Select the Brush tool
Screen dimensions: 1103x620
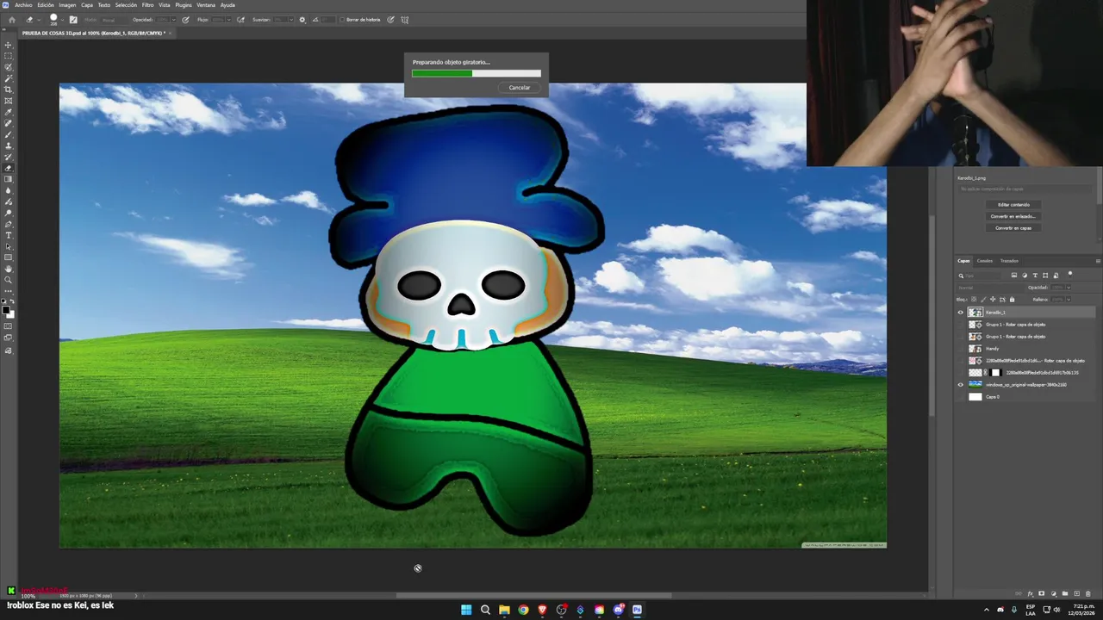9,134
